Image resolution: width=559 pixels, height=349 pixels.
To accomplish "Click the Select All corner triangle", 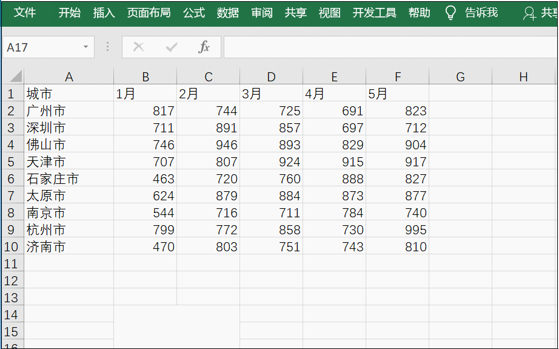I will tap(16, 76).
